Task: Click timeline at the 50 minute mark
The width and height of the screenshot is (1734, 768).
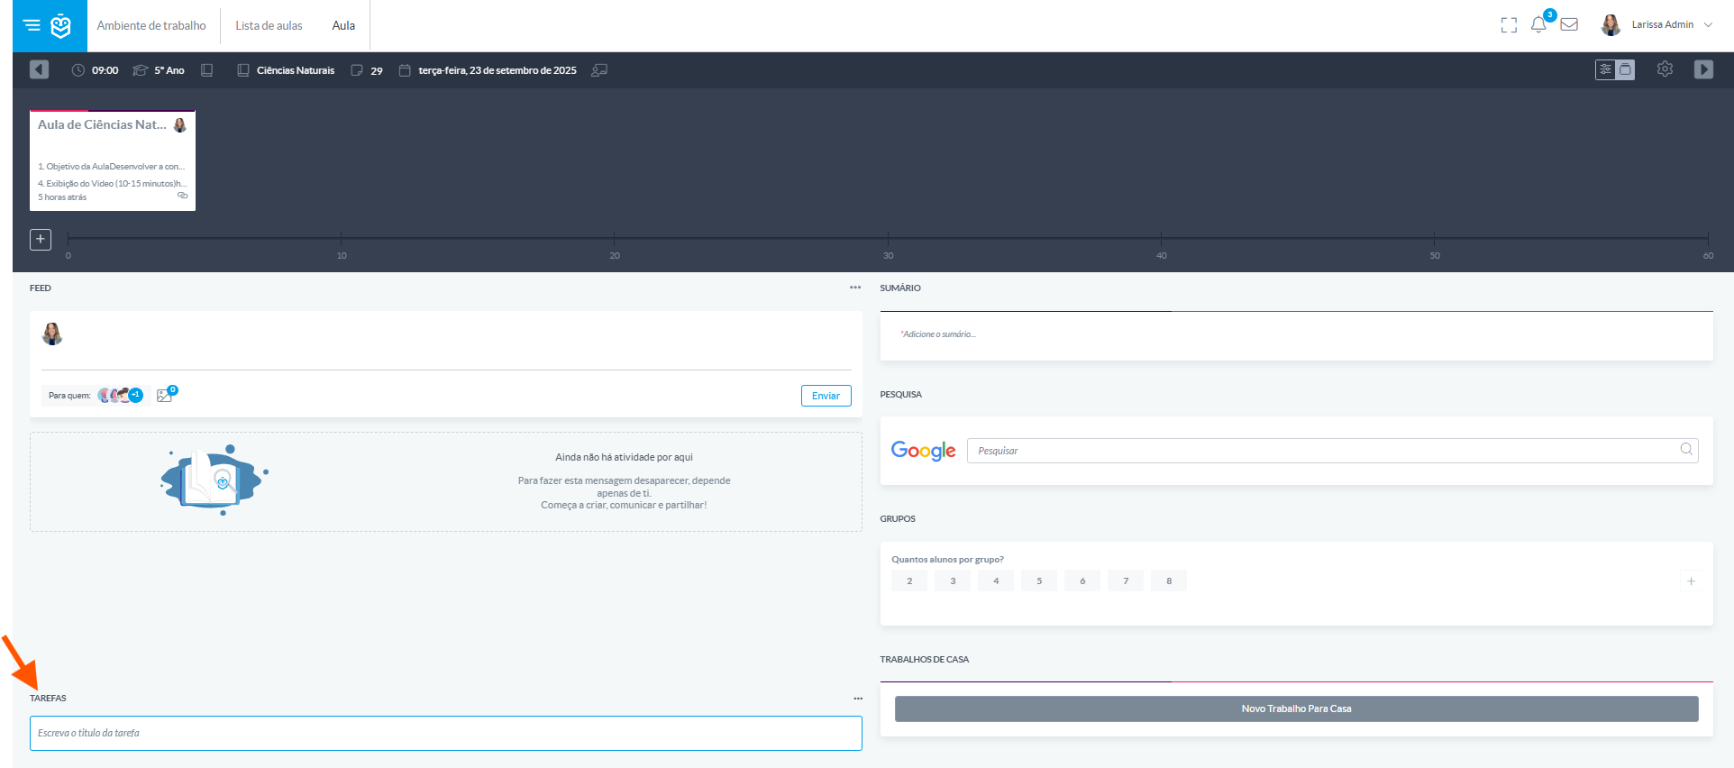Action: coord(1434,239)
